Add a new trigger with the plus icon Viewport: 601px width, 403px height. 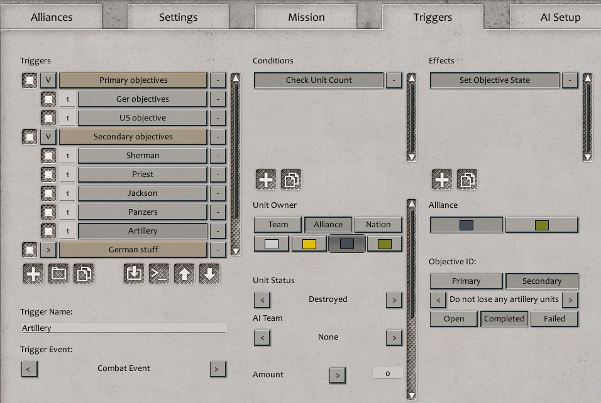pyautogui.click(x=33, y=274)
